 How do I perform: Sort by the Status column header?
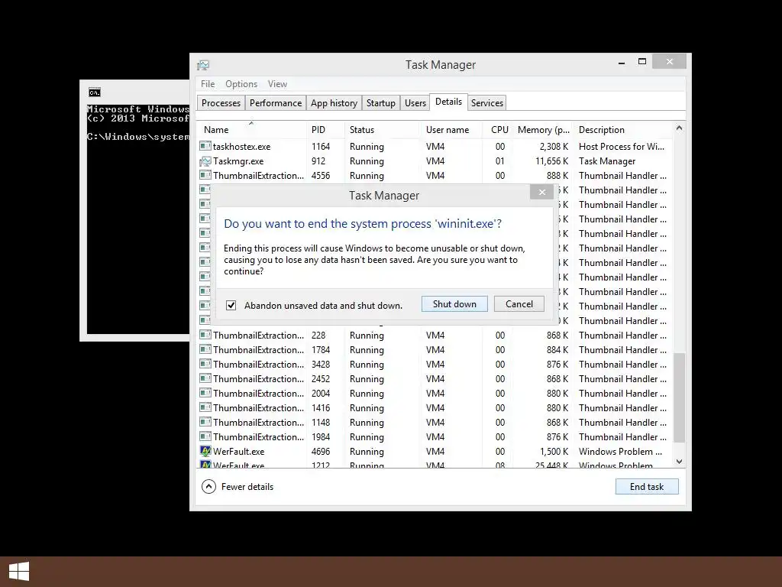382,130
